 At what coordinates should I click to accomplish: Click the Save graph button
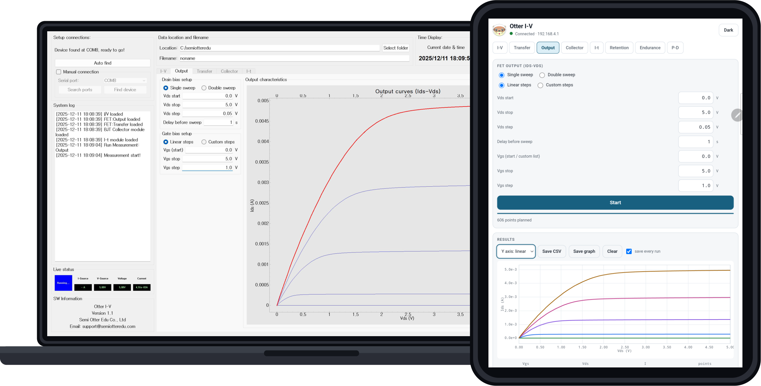click(x=584, y=251)
